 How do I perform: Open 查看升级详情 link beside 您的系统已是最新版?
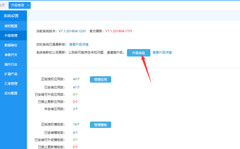pyautogui.click(x=79, y=45)
